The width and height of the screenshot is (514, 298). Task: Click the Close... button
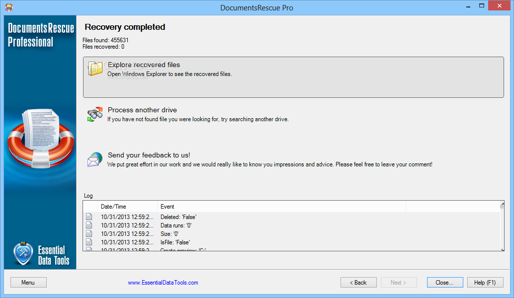445,282
